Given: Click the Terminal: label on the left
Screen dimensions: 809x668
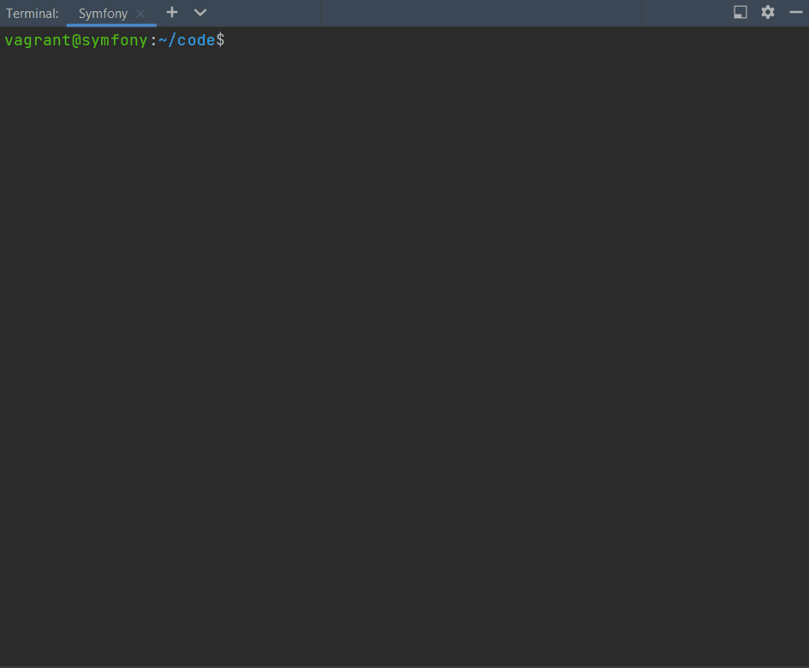Looking at the screenshot, I should tap(32, 13).
